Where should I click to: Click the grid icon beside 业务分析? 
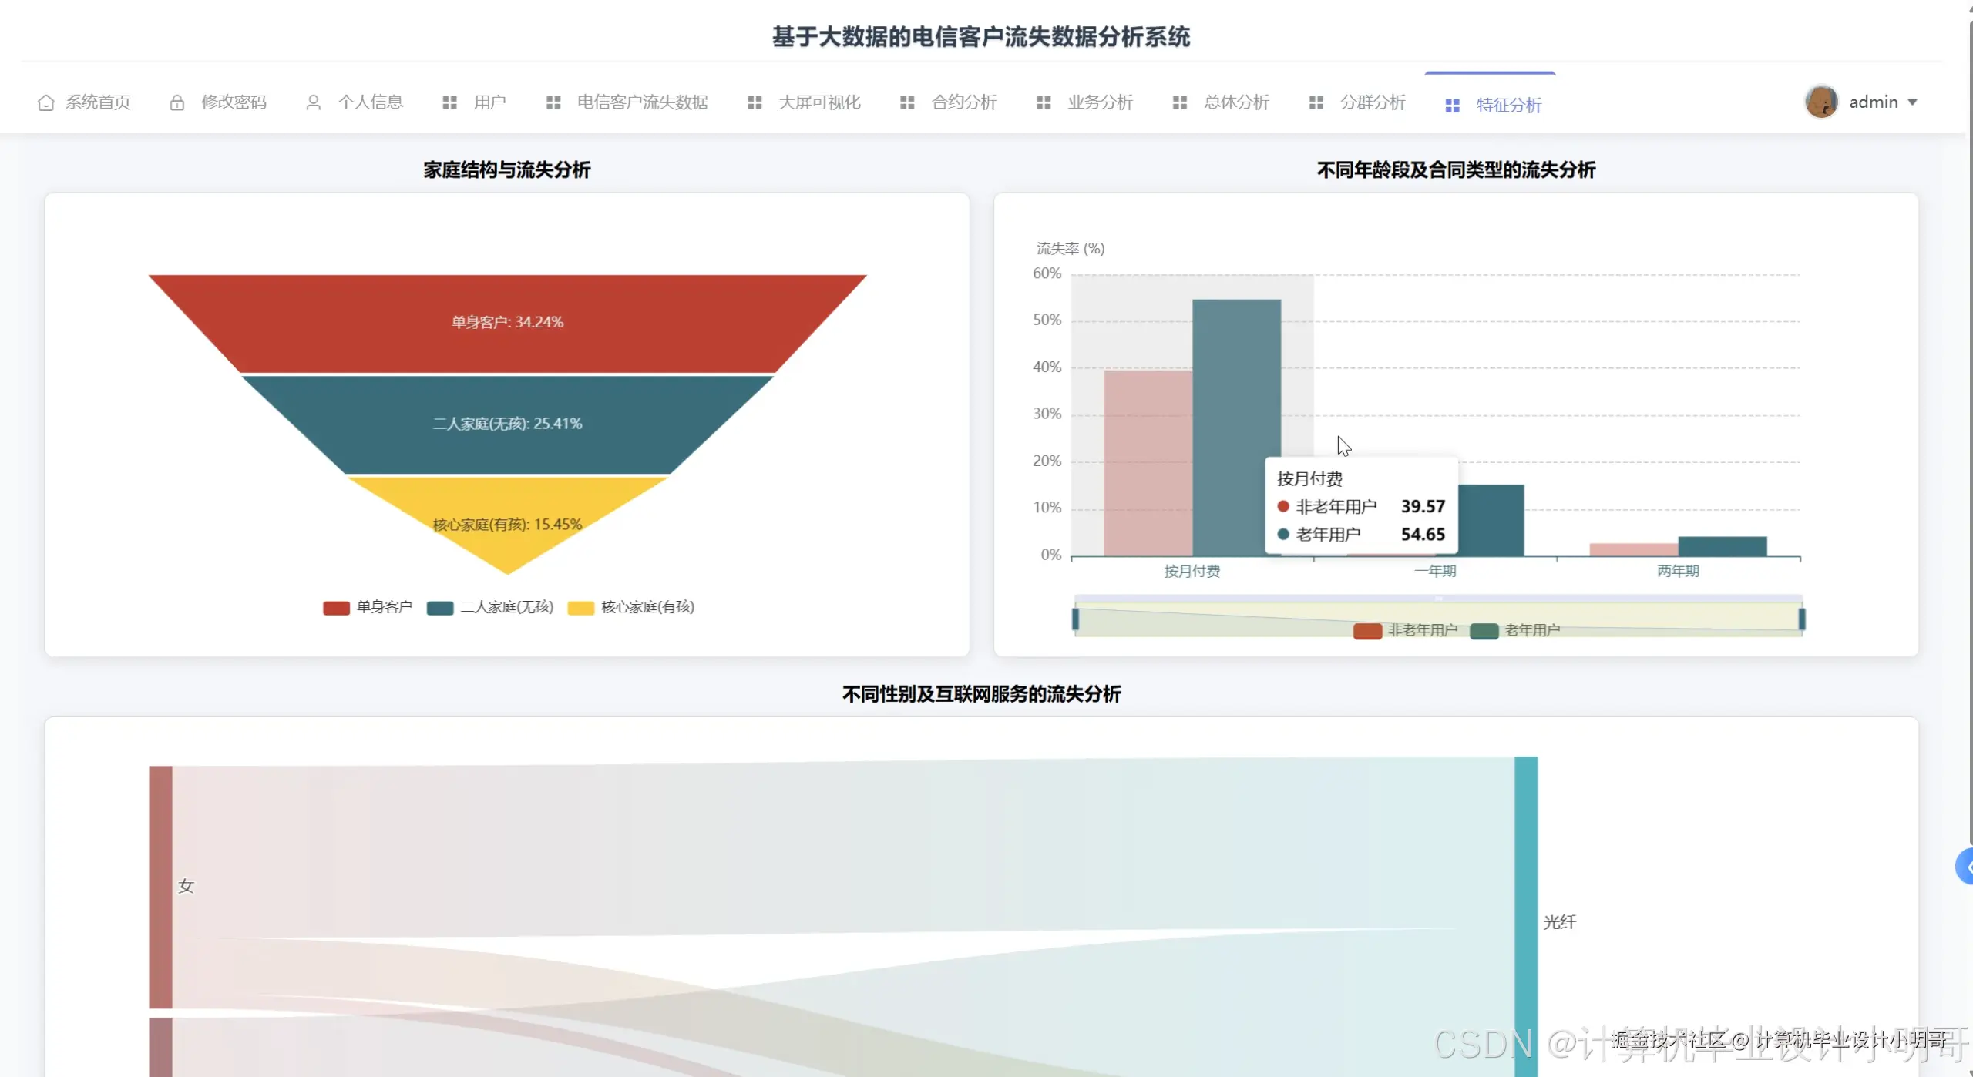pyautogui.click(x=1044, y=102)
